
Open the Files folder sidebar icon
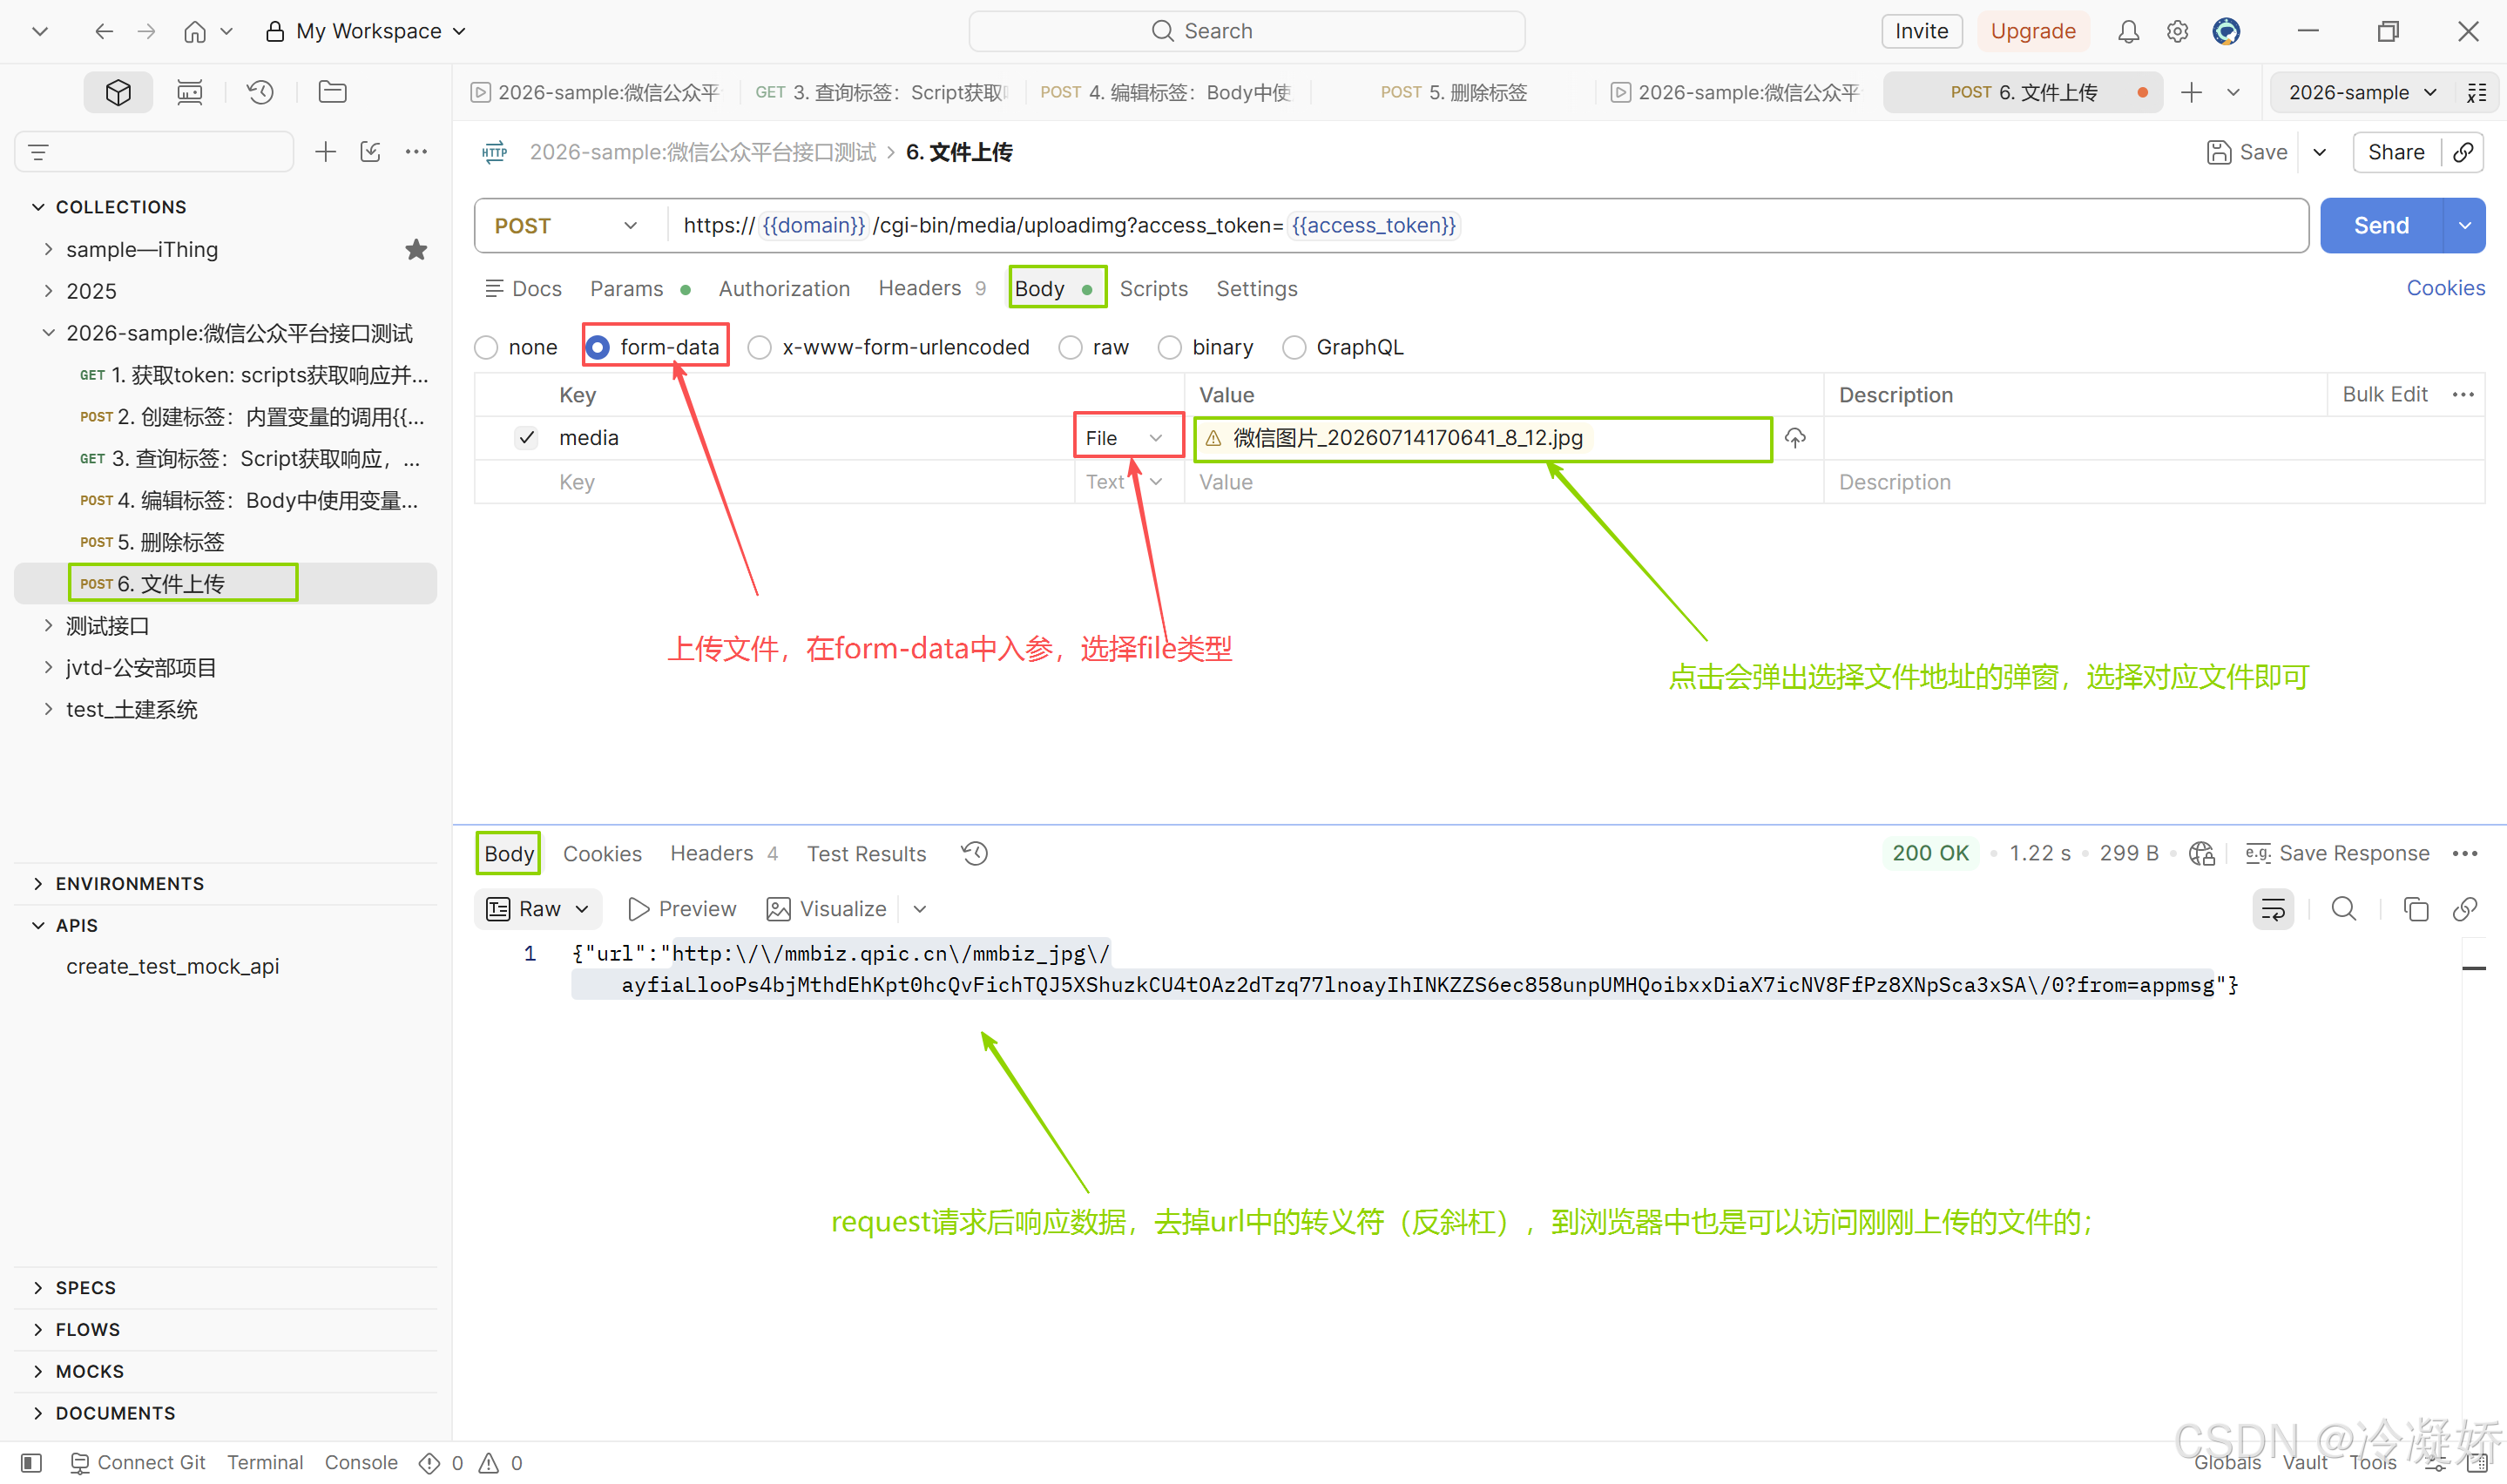[332, 92]
